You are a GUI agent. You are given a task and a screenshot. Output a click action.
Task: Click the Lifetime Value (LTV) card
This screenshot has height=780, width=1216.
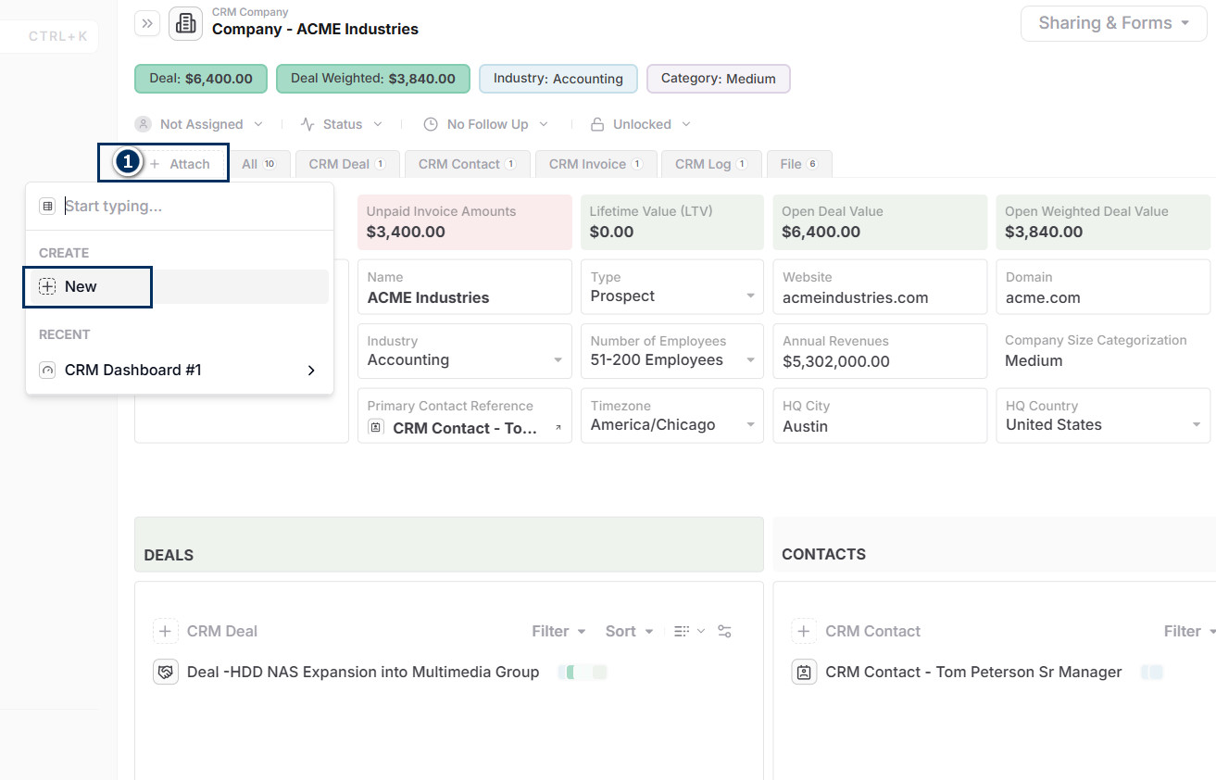coord(672,222)
